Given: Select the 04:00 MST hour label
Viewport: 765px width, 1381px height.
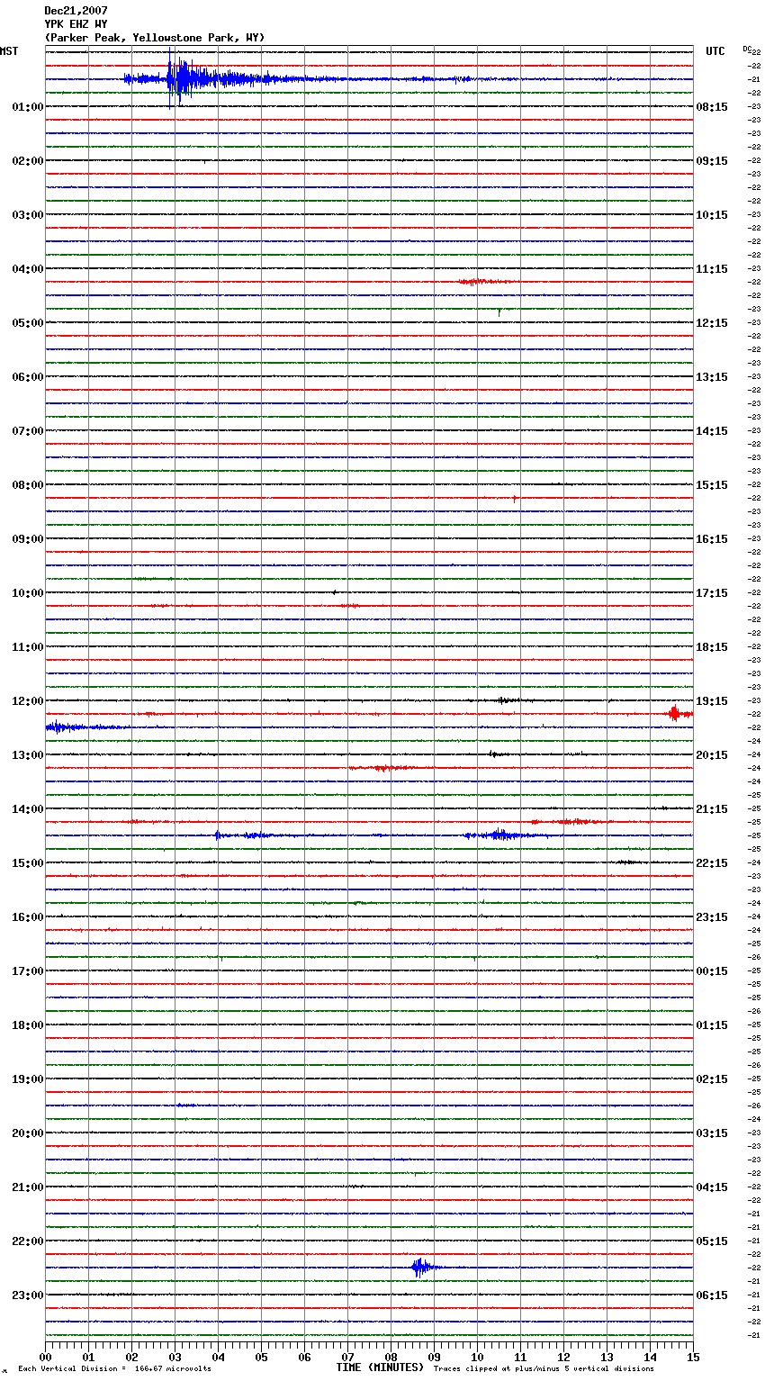Looking at the screenshot, I should coord(28,269).
